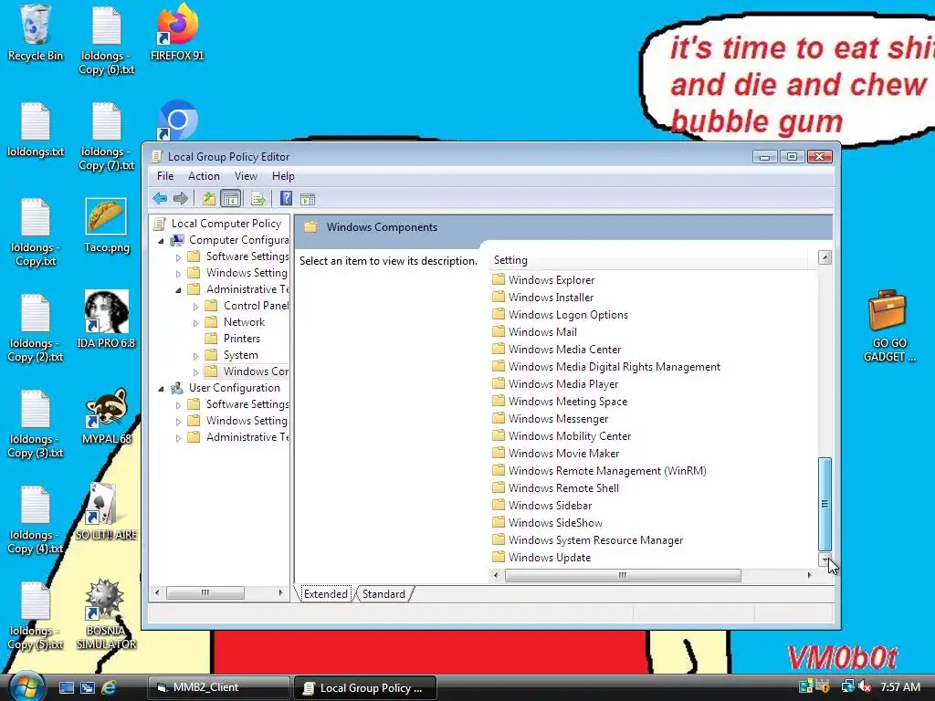The width and height of the screenshot is (935, 701).
Task: Click the Forward arrow toolbar icon
Action: (x=180, y=198)
